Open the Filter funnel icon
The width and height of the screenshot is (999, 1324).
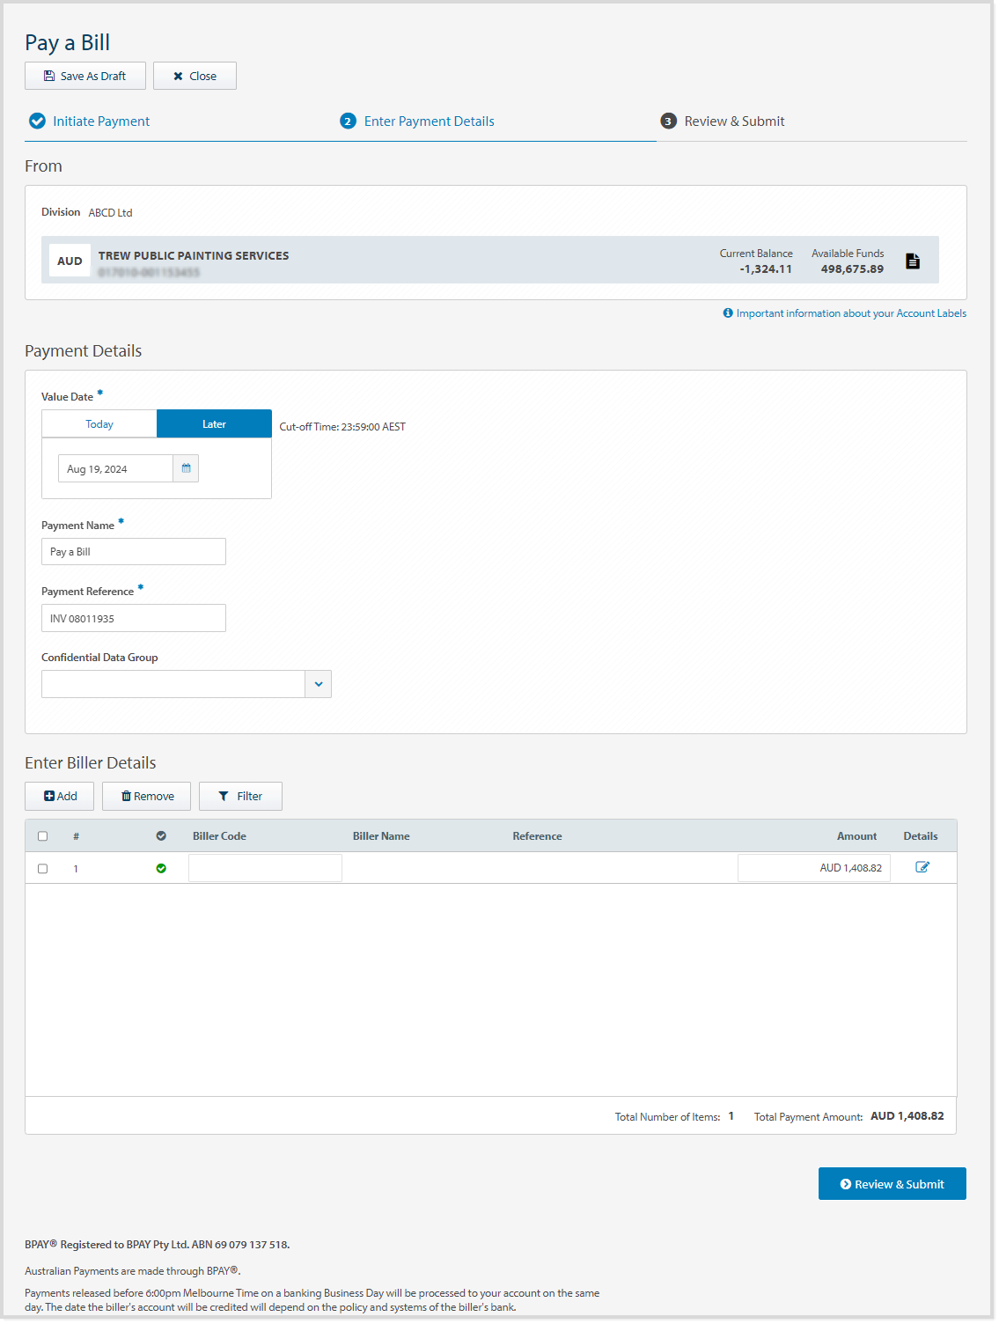(x=224, y=795)
